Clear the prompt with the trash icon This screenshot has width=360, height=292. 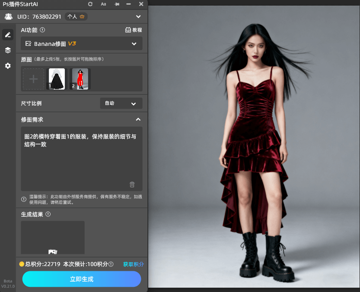(x=132, y=184)
